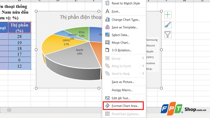Click the Apple legend entry
210x118 pixels.
coord(150,51)
